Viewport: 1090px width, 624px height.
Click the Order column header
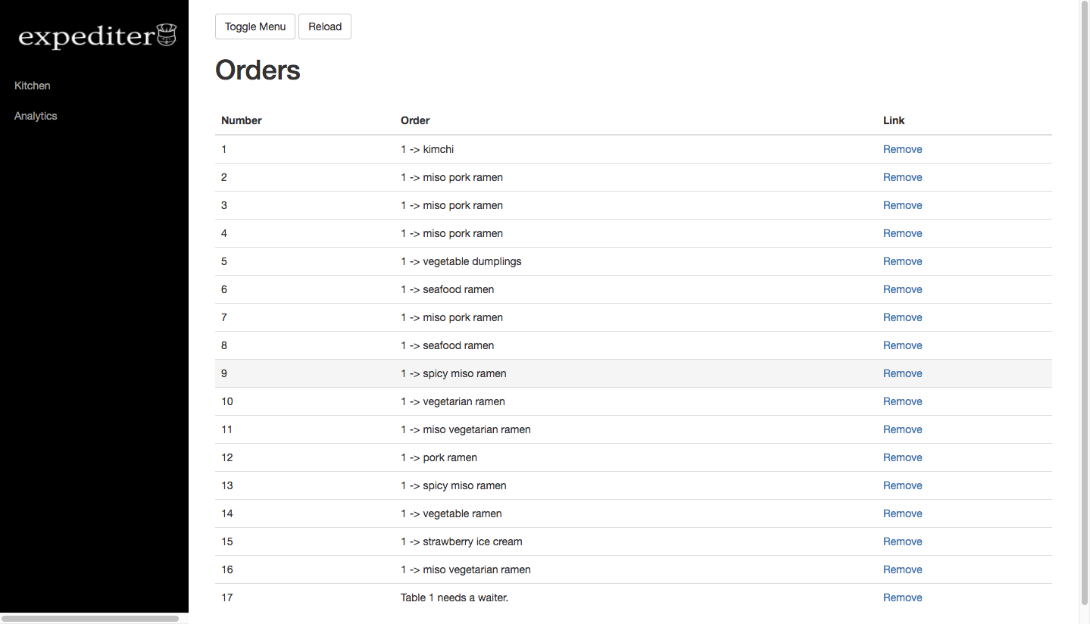point(415,120)
